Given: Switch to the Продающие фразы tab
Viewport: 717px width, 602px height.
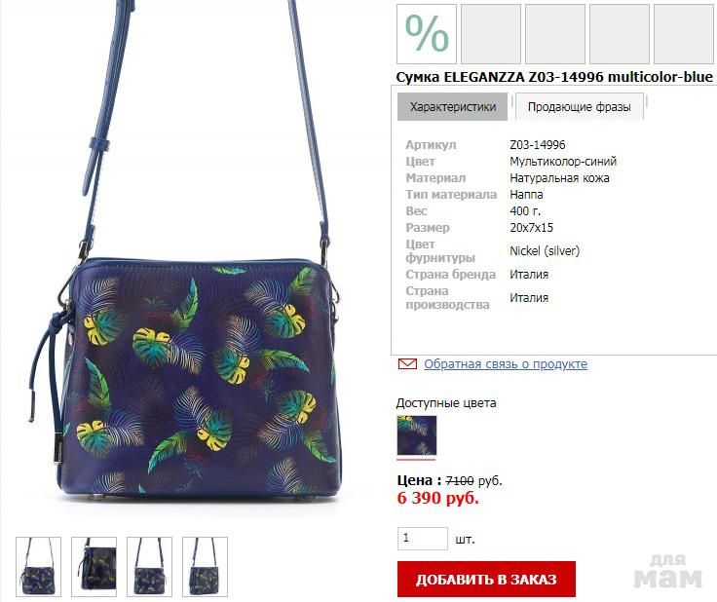Looking at the screenshot, I should tap(579, 107).
